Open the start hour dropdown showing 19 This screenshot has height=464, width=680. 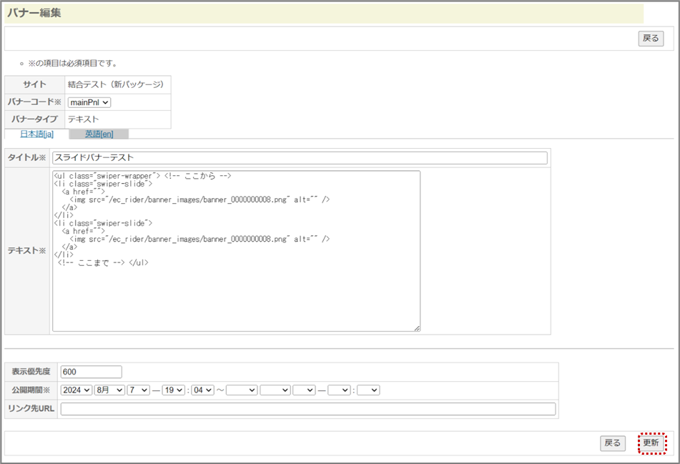coord(174,390)
